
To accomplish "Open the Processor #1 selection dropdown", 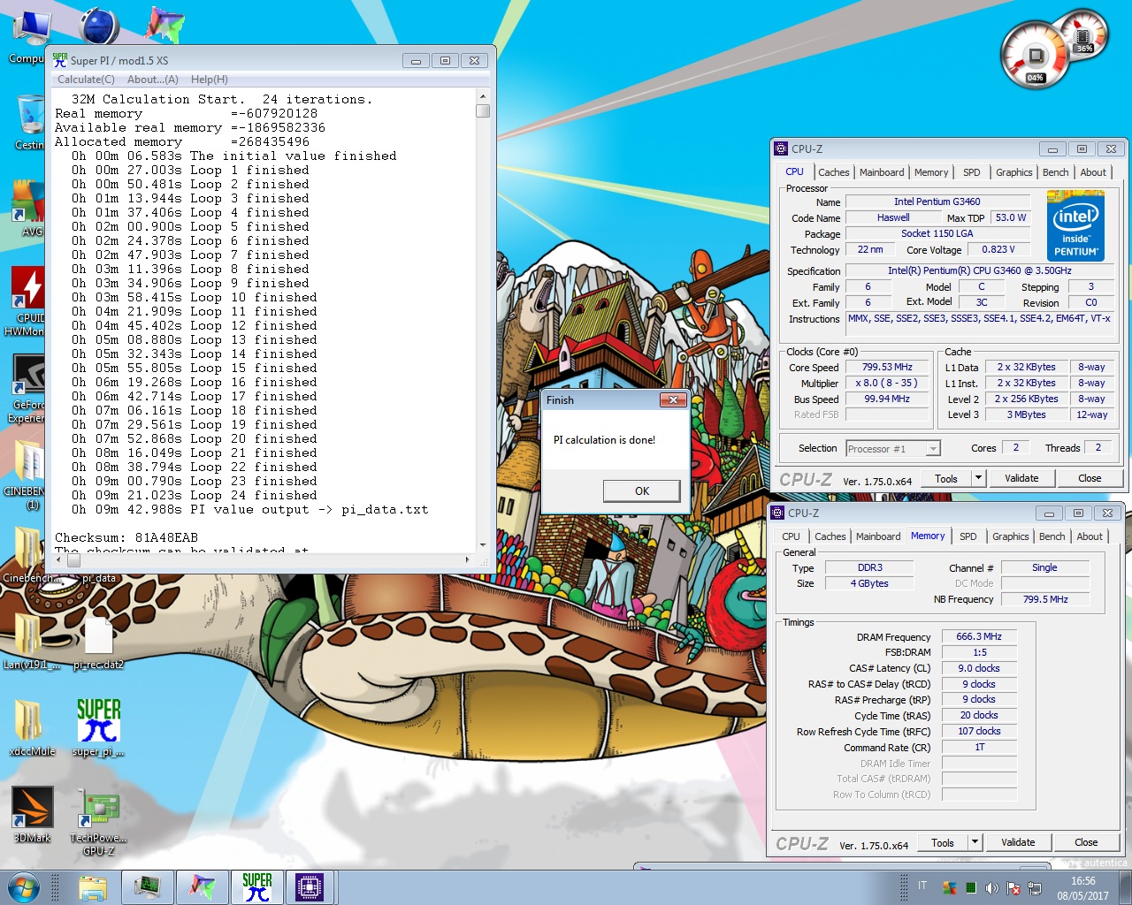I will coord(892,449).
